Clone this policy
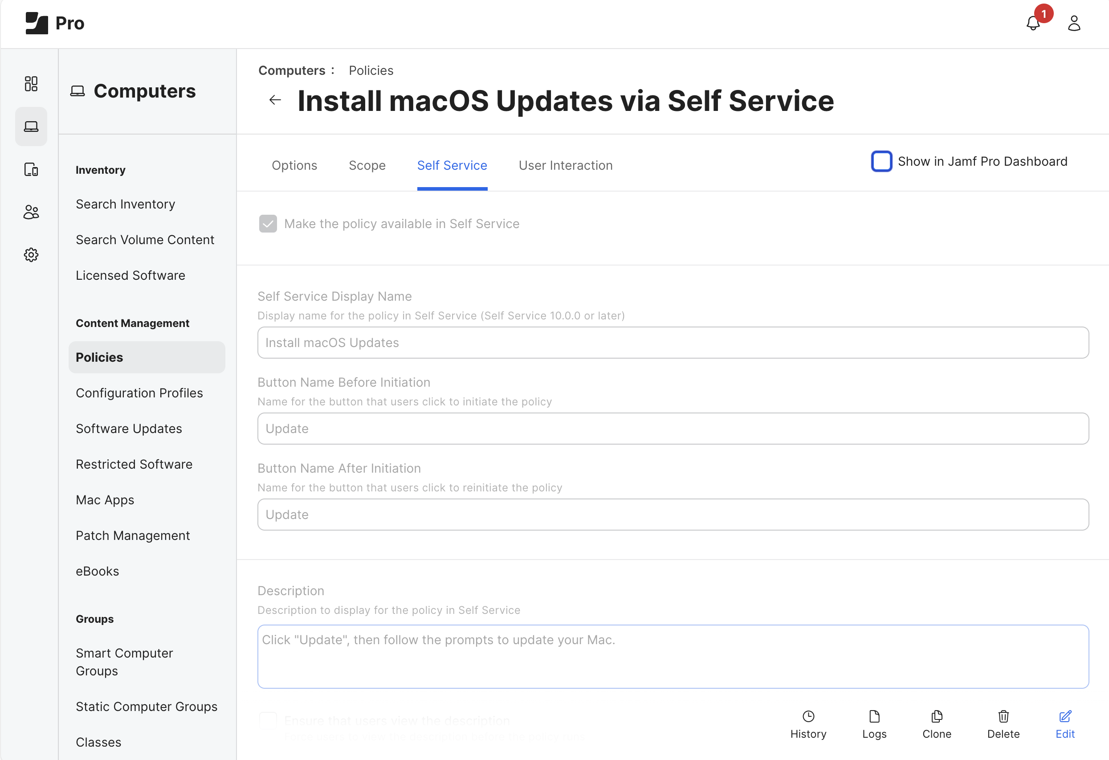The width and height of the screenshot is (1109, 760). tap(936, 724)
